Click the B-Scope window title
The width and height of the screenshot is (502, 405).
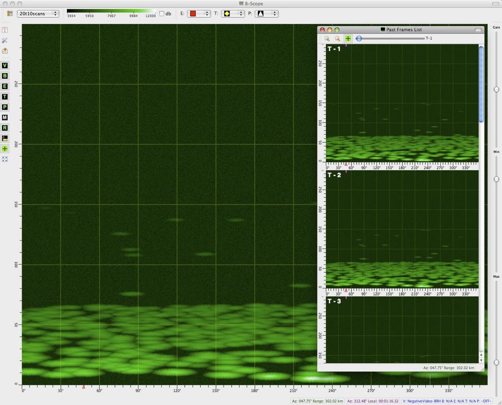tap(250, 4)
